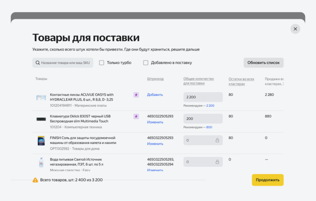Screen dimensions: 316x201
Task: Click Добавить barcode for the ACUVUE lenses
Action: pos(155,95)
